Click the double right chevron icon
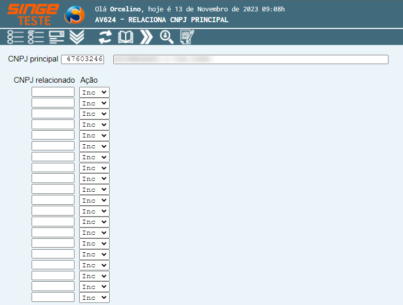Viewport: 403px width, 305px height. [146, 37]
